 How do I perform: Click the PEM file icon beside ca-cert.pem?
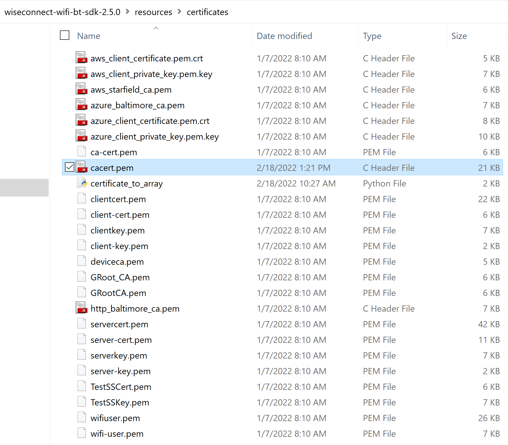(81, 151)
